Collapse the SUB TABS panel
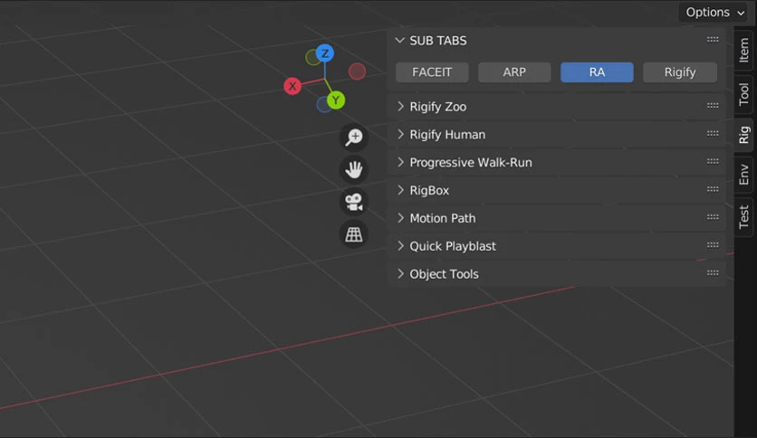Screen dimensions: 757x438 pos(399,41)
